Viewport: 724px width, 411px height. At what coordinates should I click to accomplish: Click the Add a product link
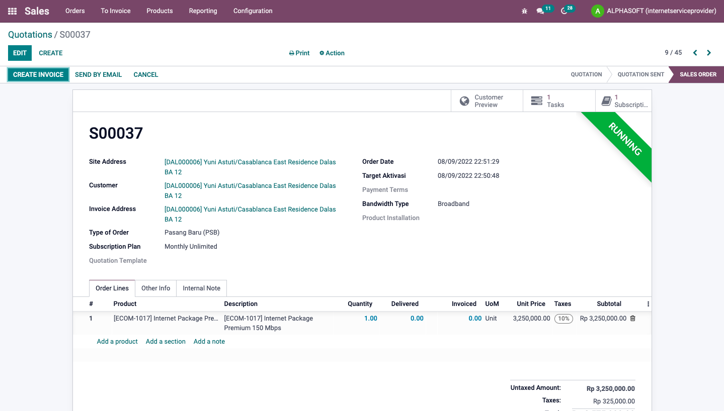[x=117, y=342]
